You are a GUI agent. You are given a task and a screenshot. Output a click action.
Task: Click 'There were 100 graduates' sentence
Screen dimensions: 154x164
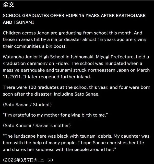pyautogui.click(x=31, y=87)
